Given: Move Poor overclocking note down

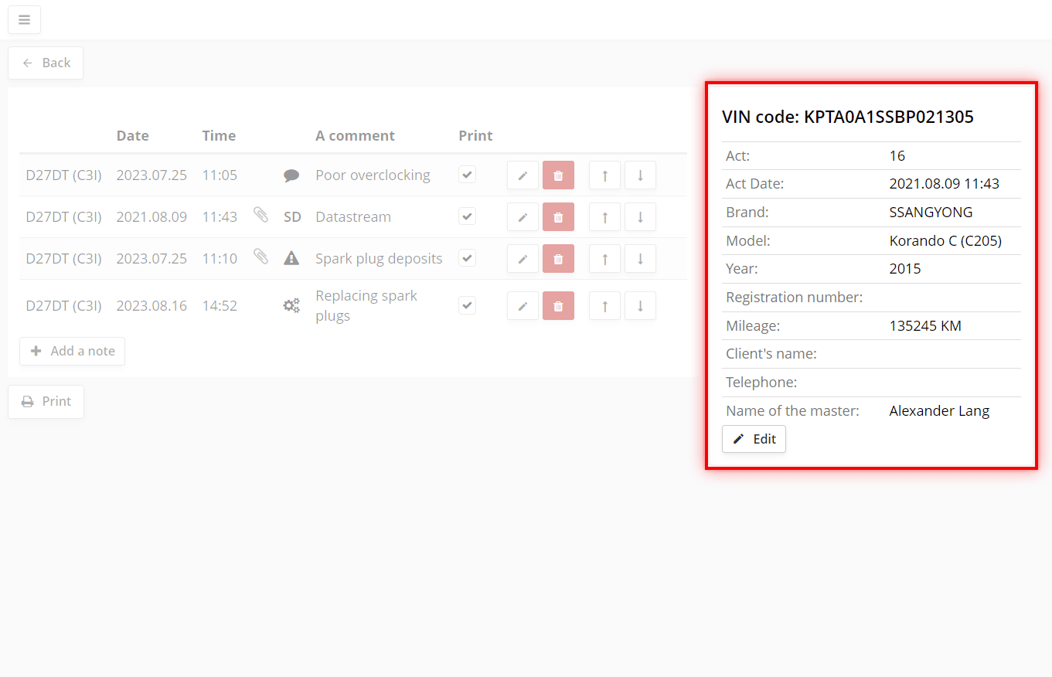Looking at the screenshot, I should 640,175.
